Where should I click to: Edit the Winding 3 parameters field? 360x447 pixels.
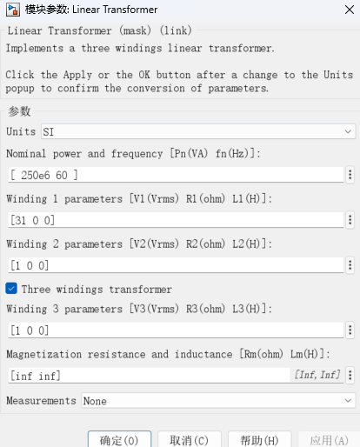click(176, 330)
